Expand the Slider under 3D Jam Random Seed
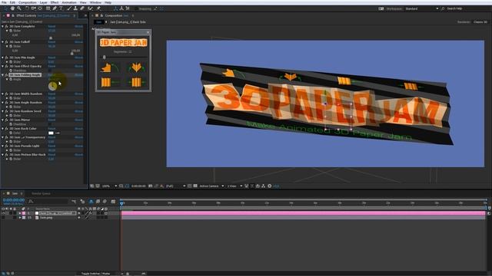Image resolution: width=492 pixels, height=276 pixels. 7,116
